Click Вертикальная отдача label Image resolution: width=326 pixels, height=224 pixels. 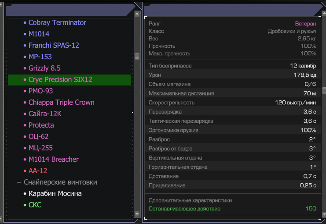[x=175, y=158]
